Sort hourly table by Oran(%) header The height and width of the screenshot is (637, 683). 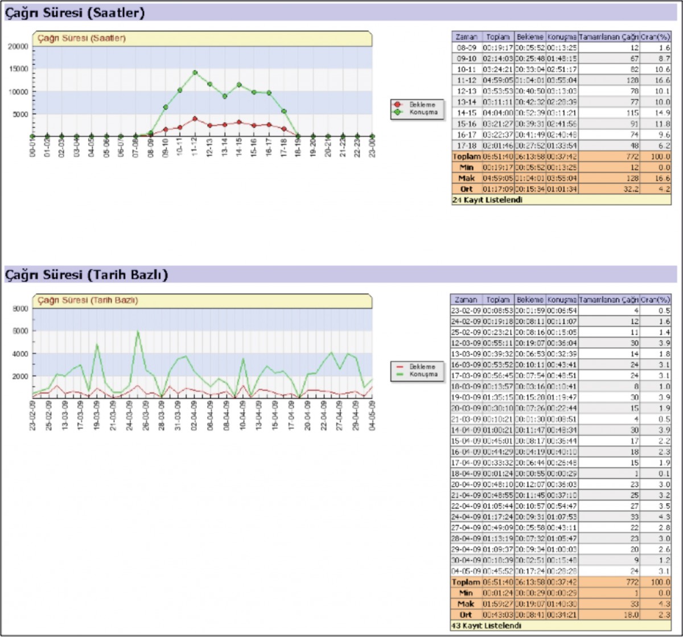tap(656, 37)
